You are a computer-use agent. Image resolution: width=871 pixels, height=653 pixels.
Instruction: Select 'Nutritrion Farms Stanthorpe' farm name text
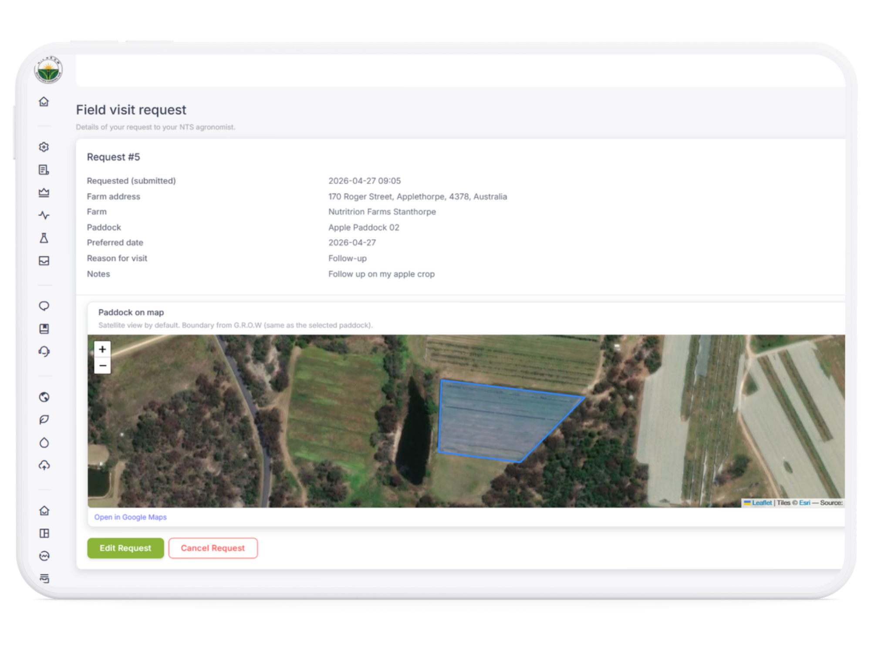pyautogui.click(x=382, y=212)
